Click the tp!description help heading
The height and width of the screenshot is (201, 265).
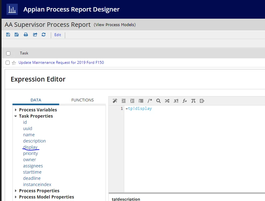126,199
